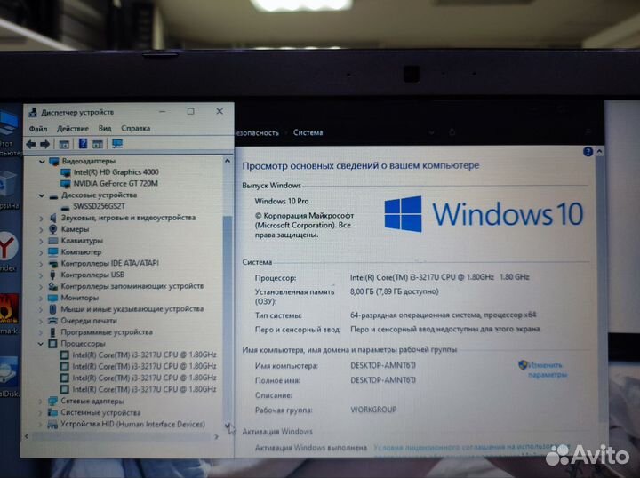Open license agreement terms link
This screenshot has width=640, height=478.
[x=471, y=448]
